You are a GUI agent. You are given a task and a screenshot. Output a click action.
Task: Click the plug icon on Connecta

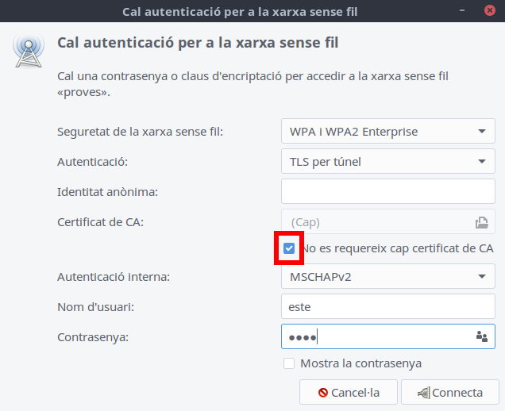(x=423, y=393)
